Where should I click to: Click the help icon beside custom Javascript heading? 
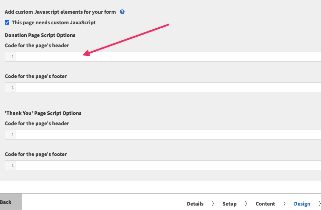122,12
